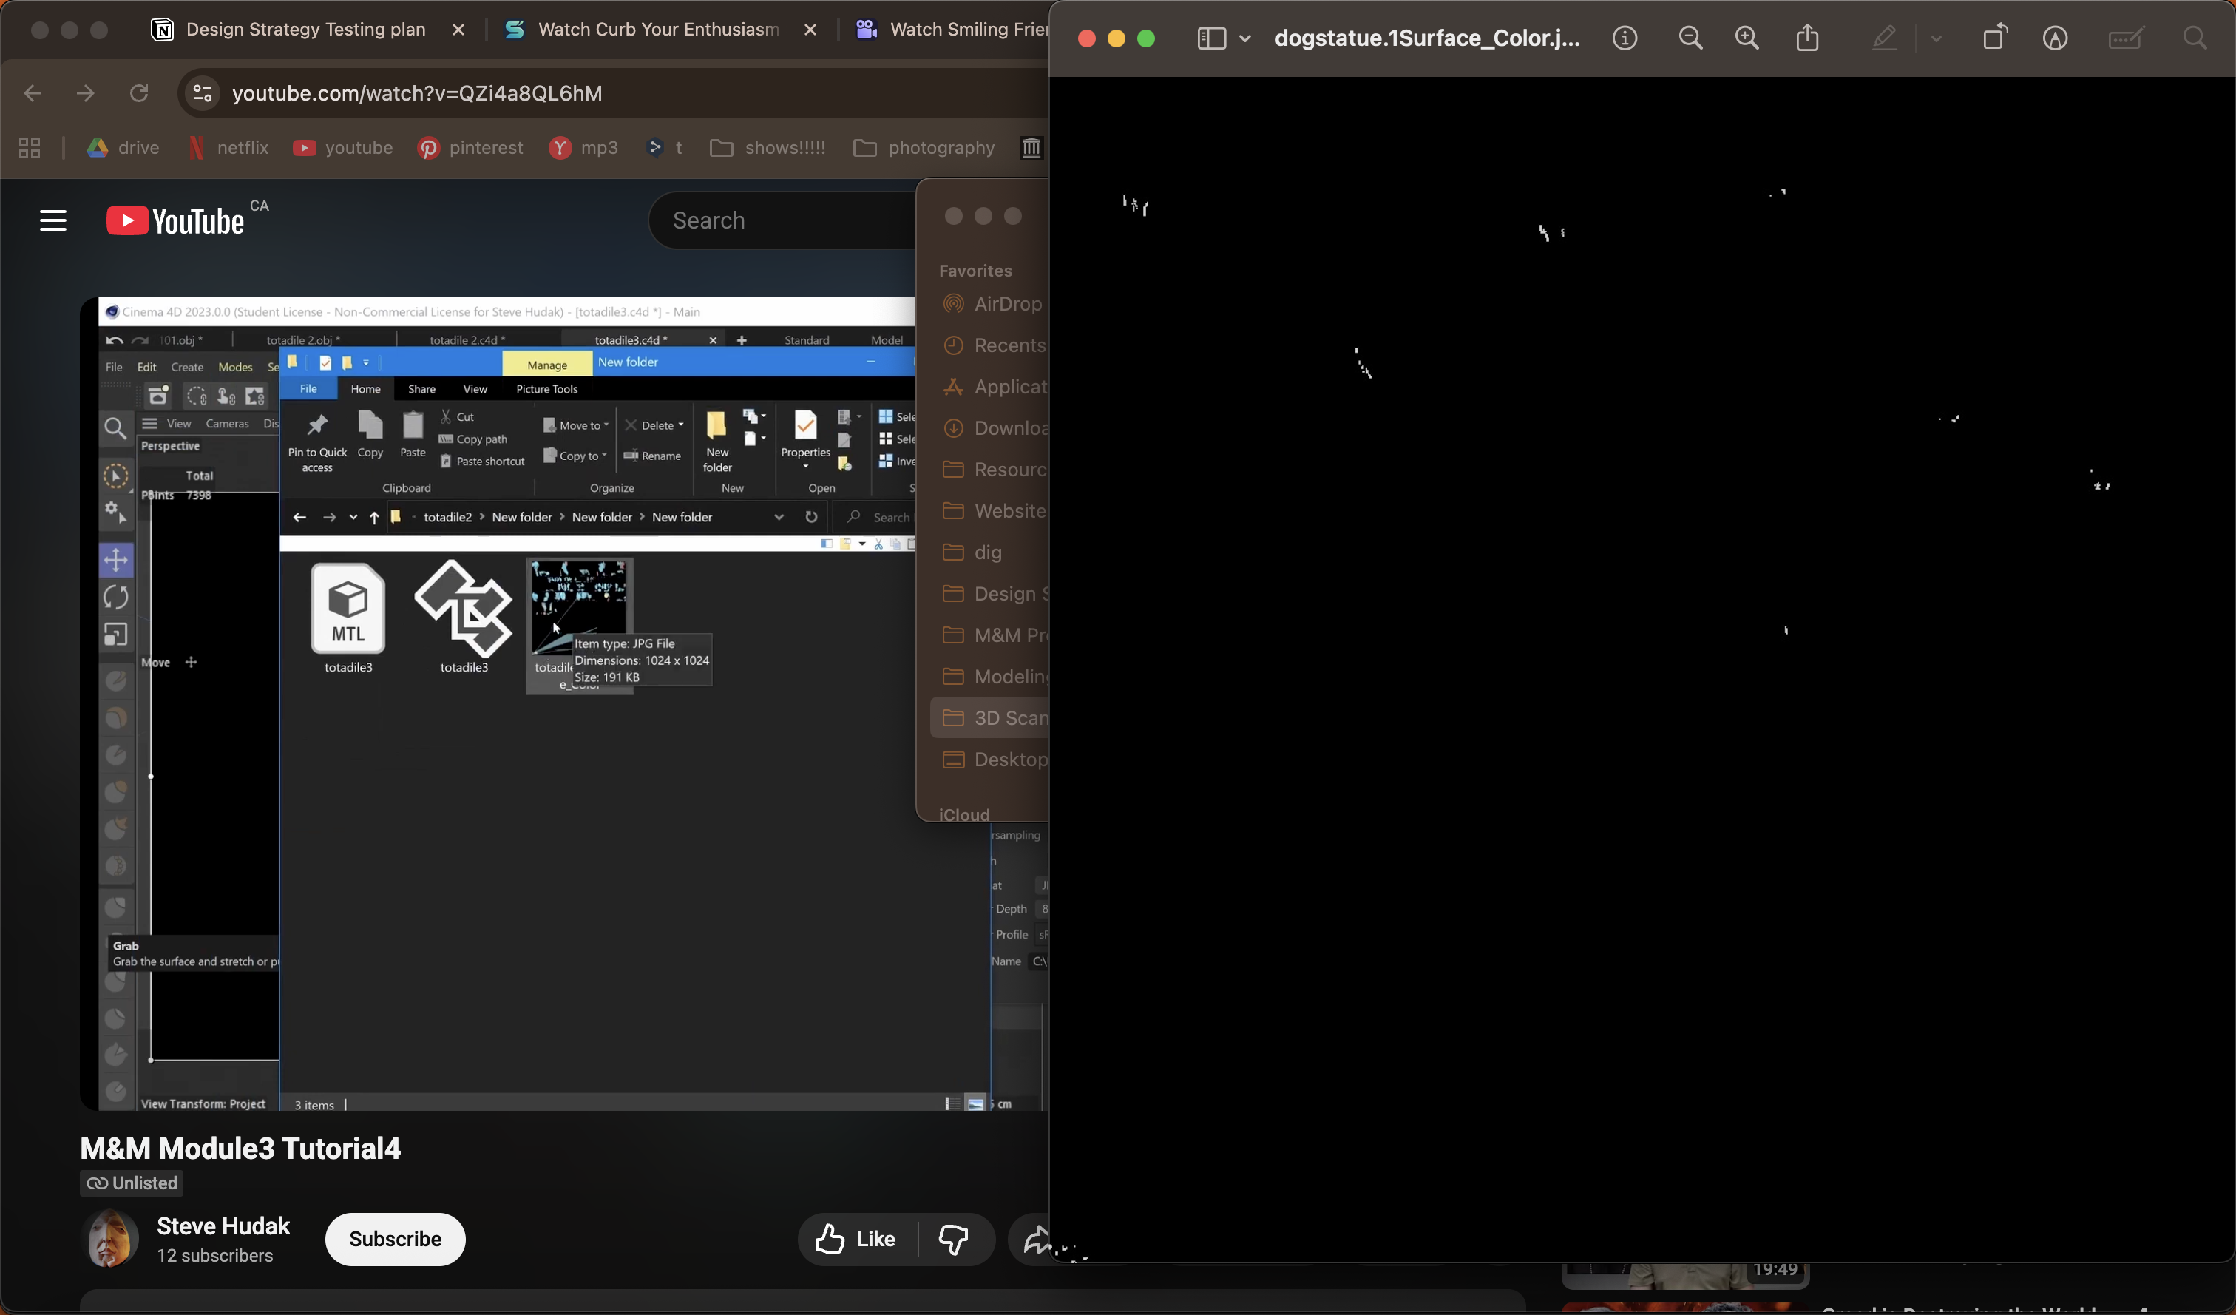The width and height of the screenshot is (2236, 1315).
Task: Open the YouTube hamburger guide menu
Action: pyautogui.click(x=53, y=220)
